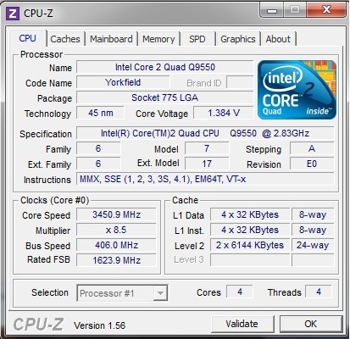The height and width of the screenshot is (339, 350).
Task: Open the SPD tab
Action: click(197, 39)
